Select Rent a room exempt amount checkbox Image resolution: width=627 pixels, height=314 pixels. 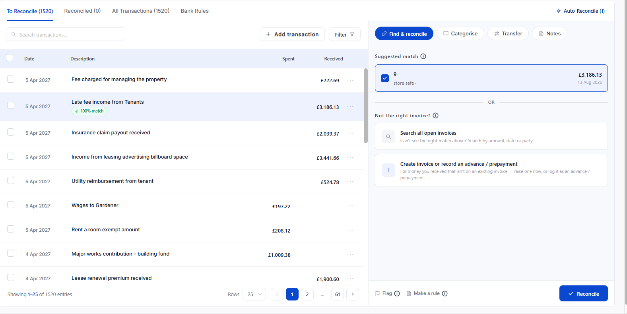click(11, 229)
